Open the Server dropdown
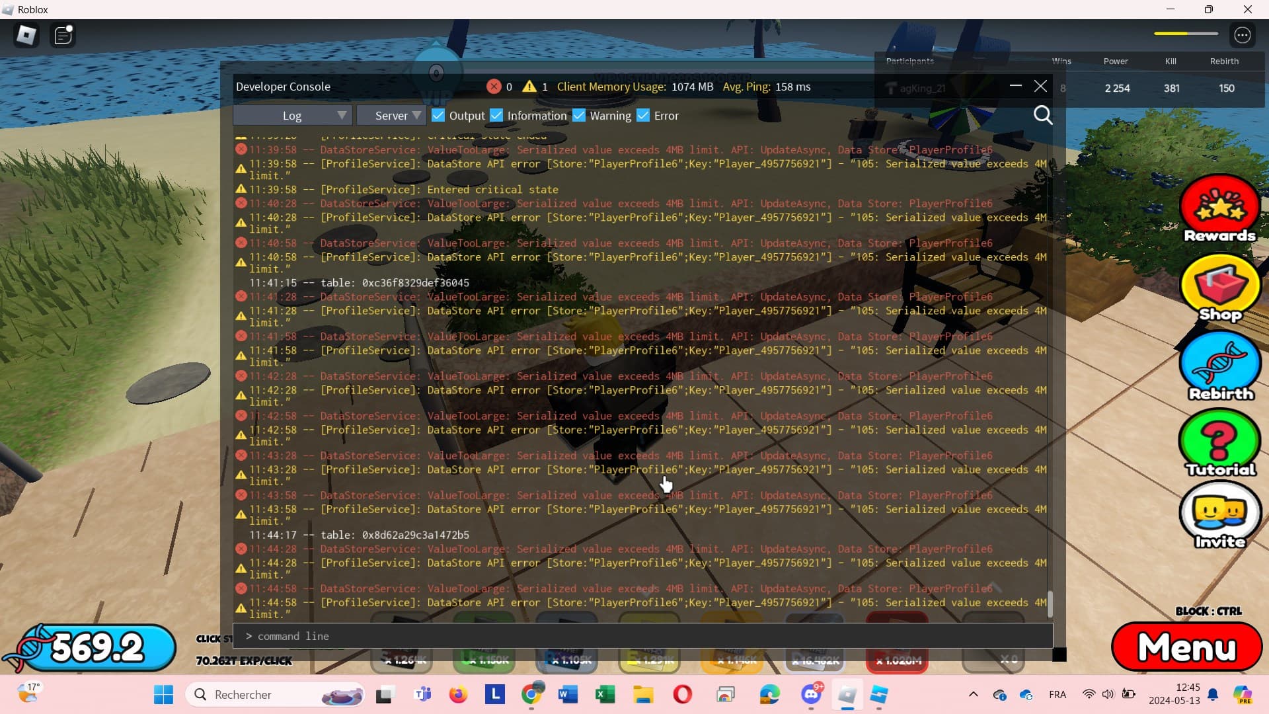The height and width of the screenshot is (714, 1269). coord(391,116)
